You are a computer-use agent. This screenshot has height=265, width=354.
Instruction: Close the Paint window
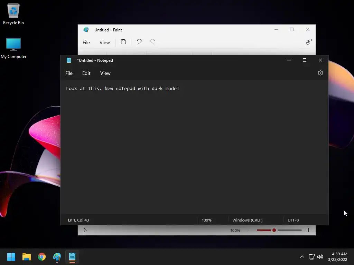[x=307, y=30]
